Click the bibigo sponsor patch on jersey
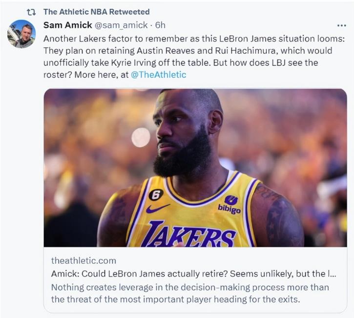The image size is (354, 318). pyautogui.click(x=229, y=204)
